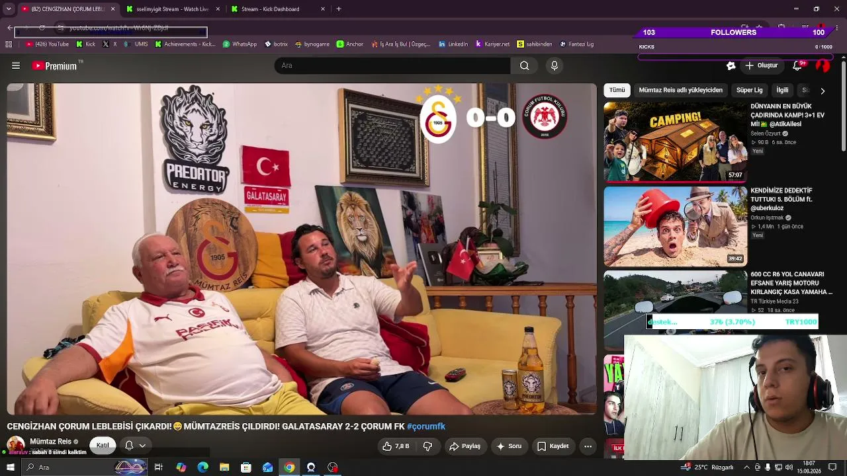The width and height of the screenshot is (847, 476).
Task: Open the Chrome apps grid in bookmarks bar
Action: (9, 44)
